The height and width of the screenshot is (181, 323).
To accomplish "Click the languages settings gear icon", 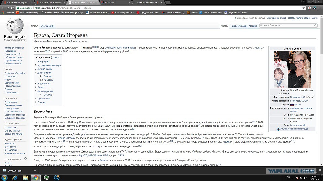I will (25, 158).
